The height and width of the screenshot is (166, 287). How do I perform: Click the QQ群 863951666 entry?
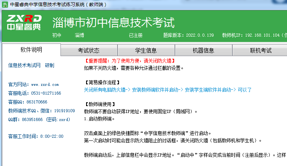39,119
